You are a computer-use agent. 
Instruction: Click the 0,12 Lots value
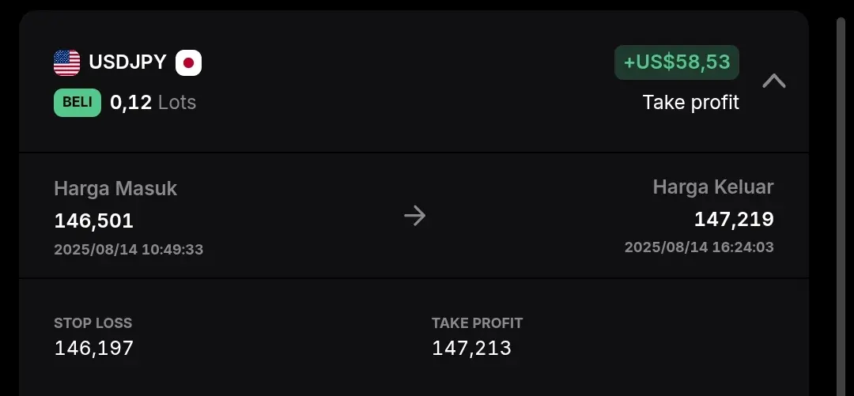[153, 103]
